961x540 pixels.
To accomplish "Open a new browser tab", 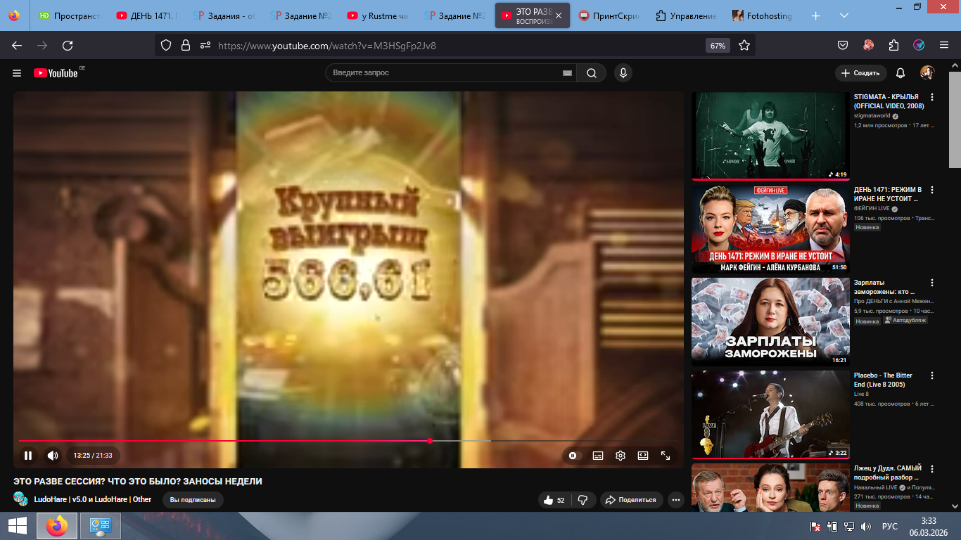I will click(816, 15).
